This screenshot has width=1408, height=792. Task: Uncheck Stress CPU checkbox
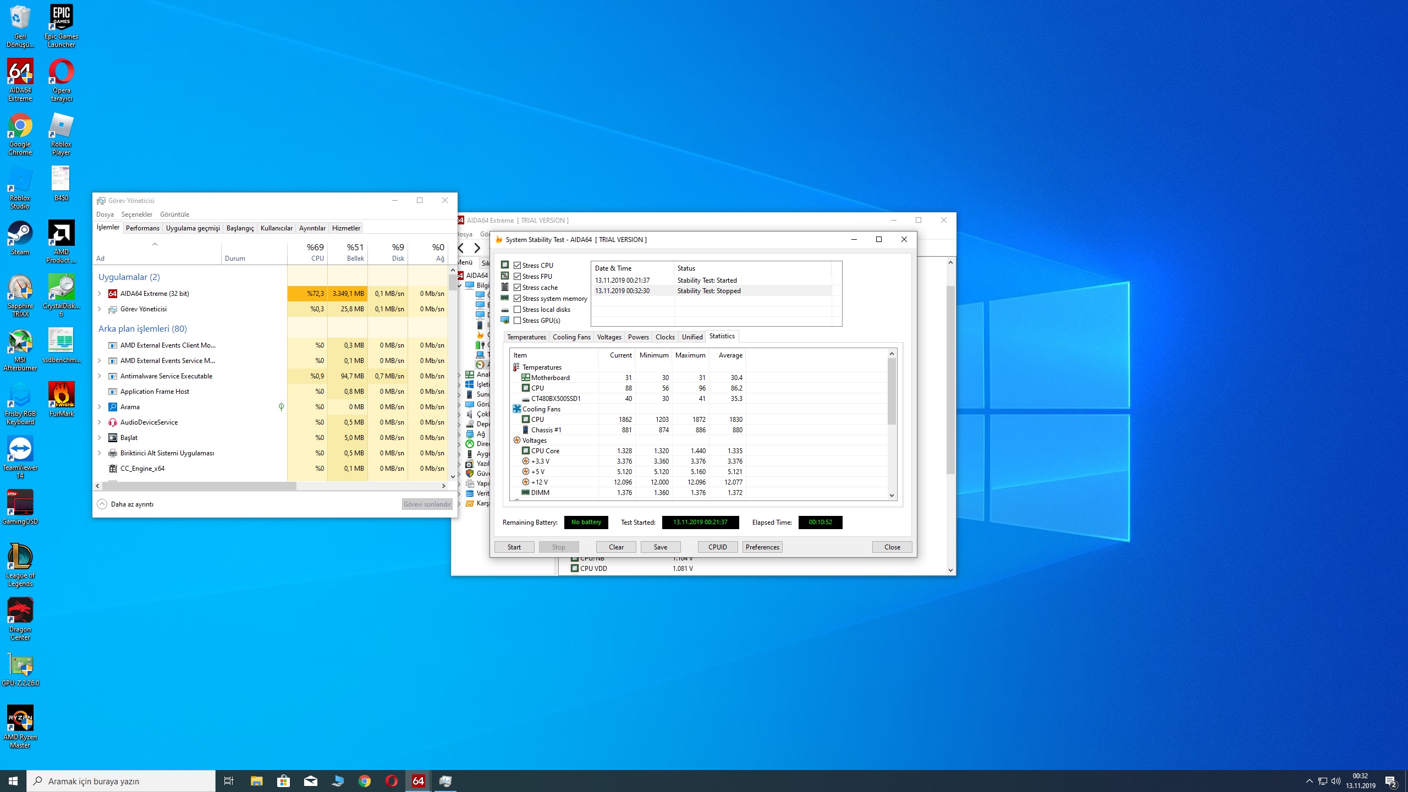click(x=517, y=265)
